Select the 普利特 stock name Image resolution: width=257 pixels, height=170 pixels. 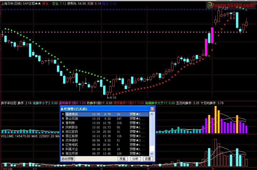(70, 123)
